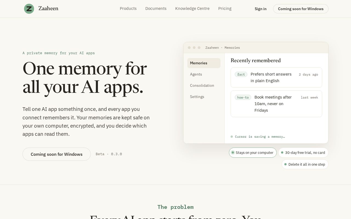Open Settings in the app sidebar
This screenshot has width=351, height=219.
click(x=204, y=97)
